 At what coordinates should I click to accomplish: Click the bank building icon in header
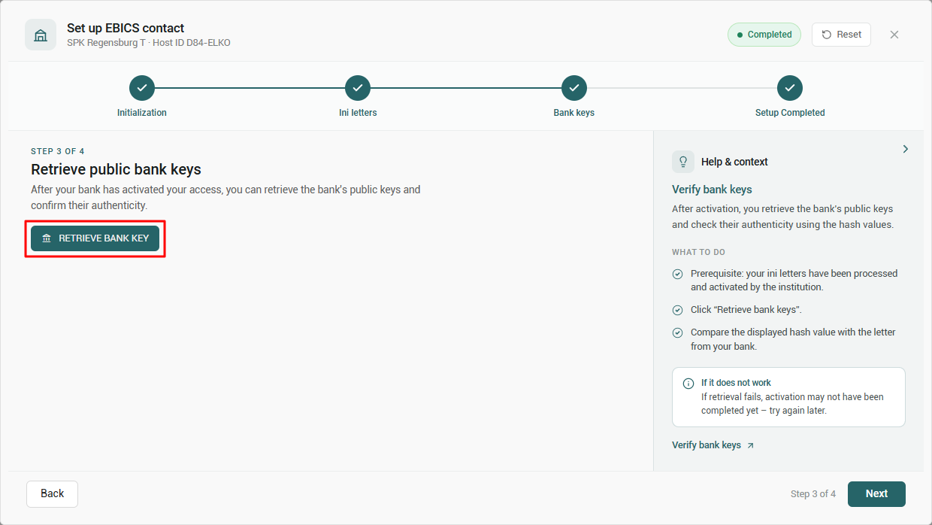coord(41,35)
